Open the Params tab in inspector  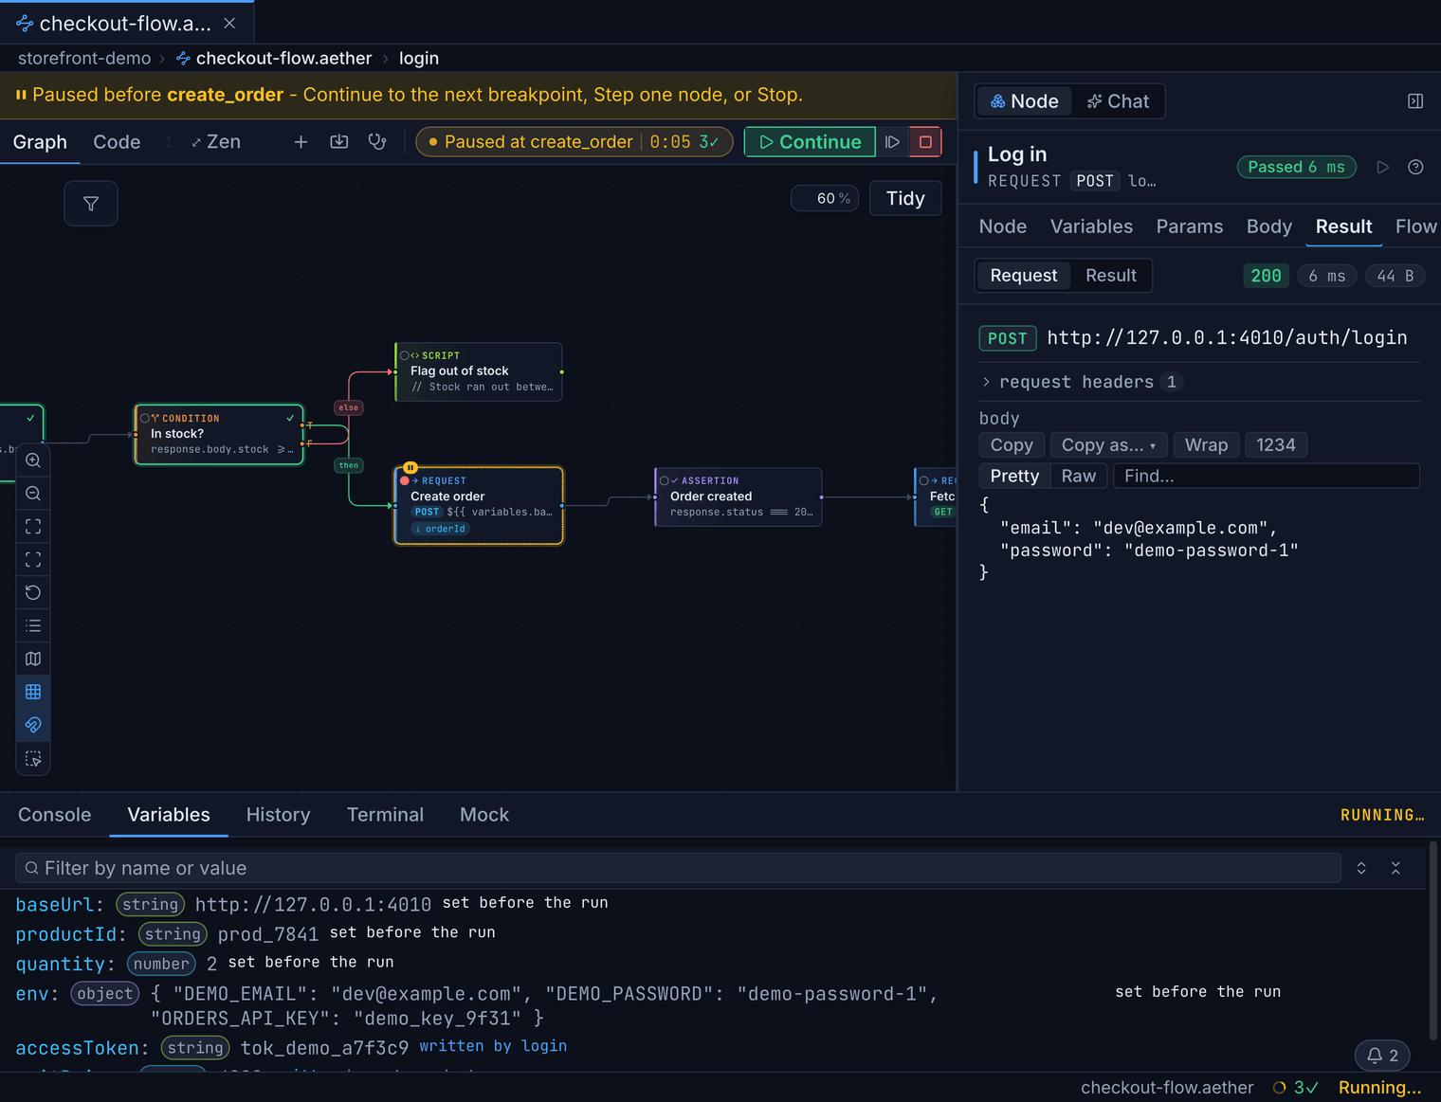[x=1189, y=226]
